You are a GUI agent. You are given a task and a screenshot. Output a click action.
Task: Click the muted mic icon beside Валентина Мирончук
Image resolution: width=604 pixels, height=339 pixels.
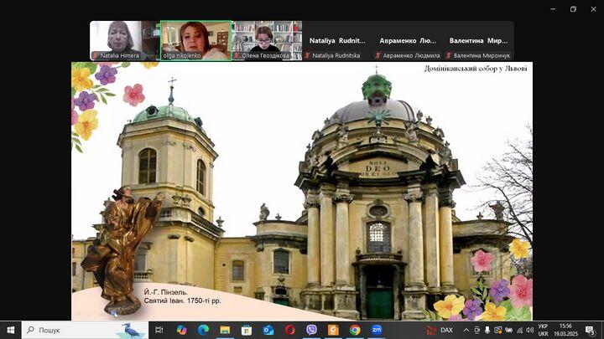tap(449, 55)
